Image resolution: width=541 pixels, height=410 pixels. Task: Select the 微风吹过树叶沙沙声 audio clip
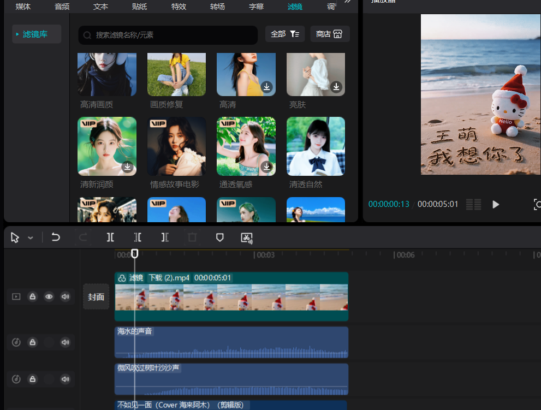click(x=231, y=379)
